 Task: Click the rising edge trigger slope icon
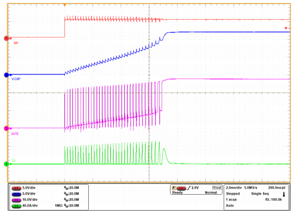coord(188,188)
